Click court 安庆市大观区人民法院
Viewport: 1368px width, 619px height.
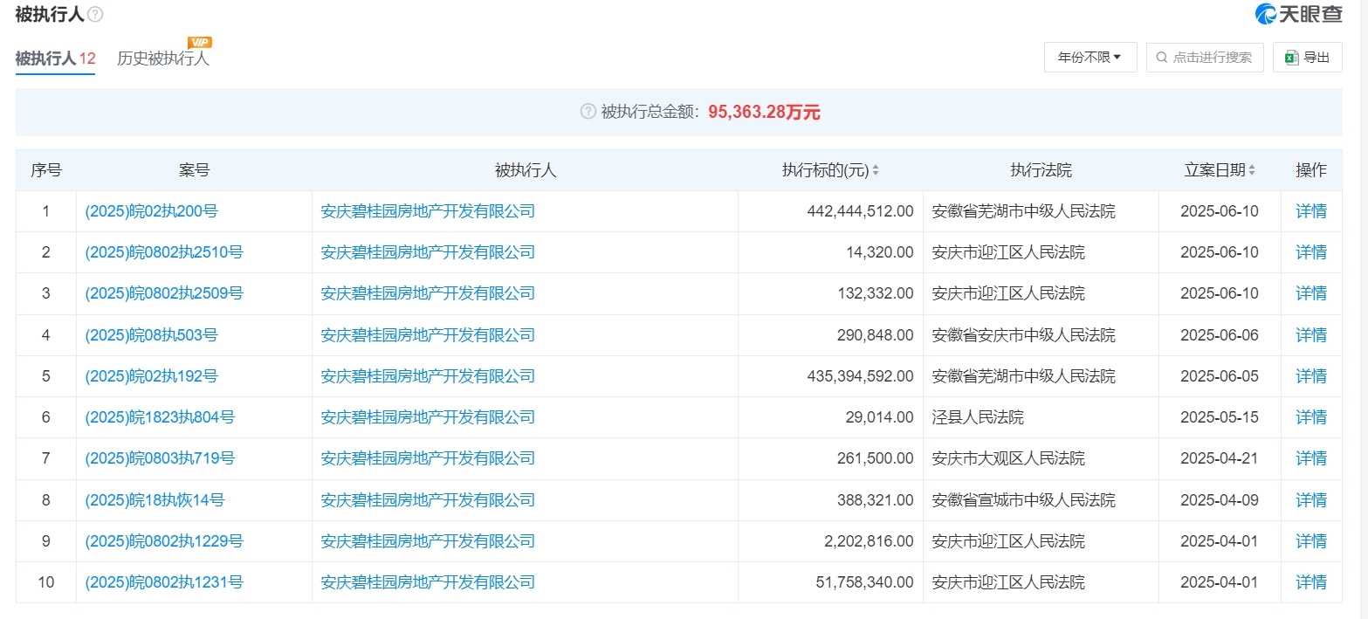(1008, 458)
